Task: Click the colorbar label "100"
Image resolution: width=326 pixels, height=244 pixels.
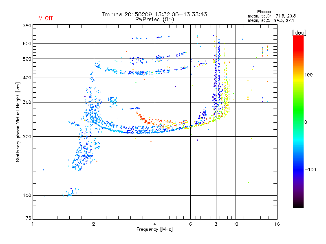Action: click(x=308, y=75)
